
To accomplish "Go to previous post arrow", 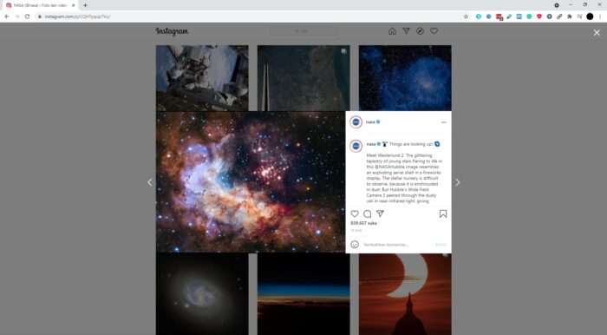I will tap(150, 182).
